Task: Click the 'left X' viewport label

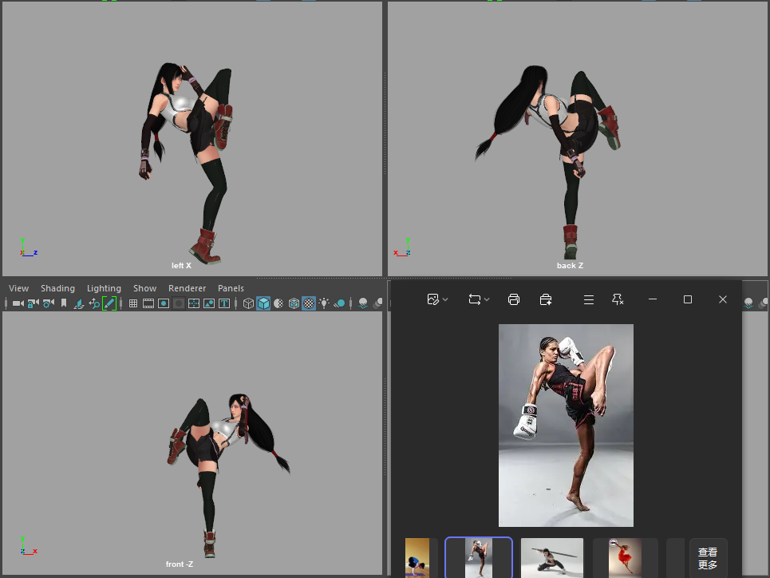Action: coord(181,265)
